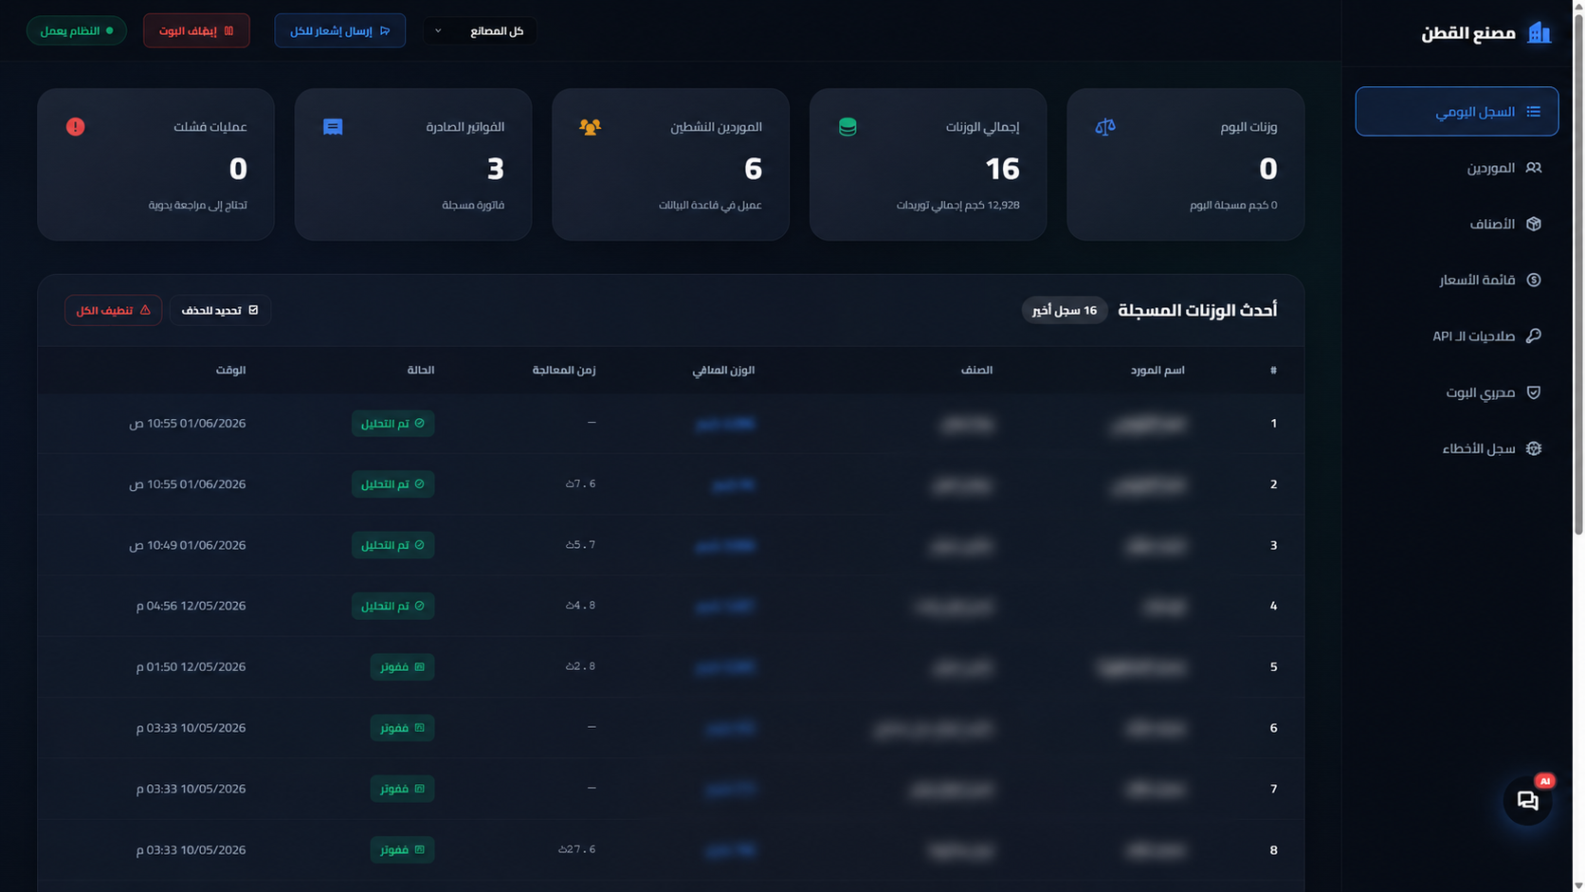Click the الوقت column header
1585x892 pixels.
pyautogui.click(x=230, y=370)
